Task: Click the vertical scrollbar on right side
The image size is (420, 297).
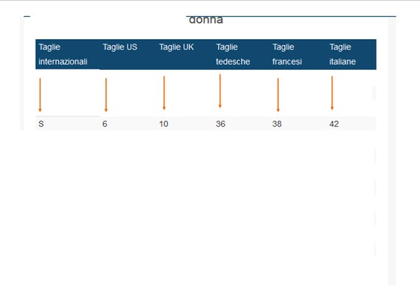Action: tap(392, 151)
